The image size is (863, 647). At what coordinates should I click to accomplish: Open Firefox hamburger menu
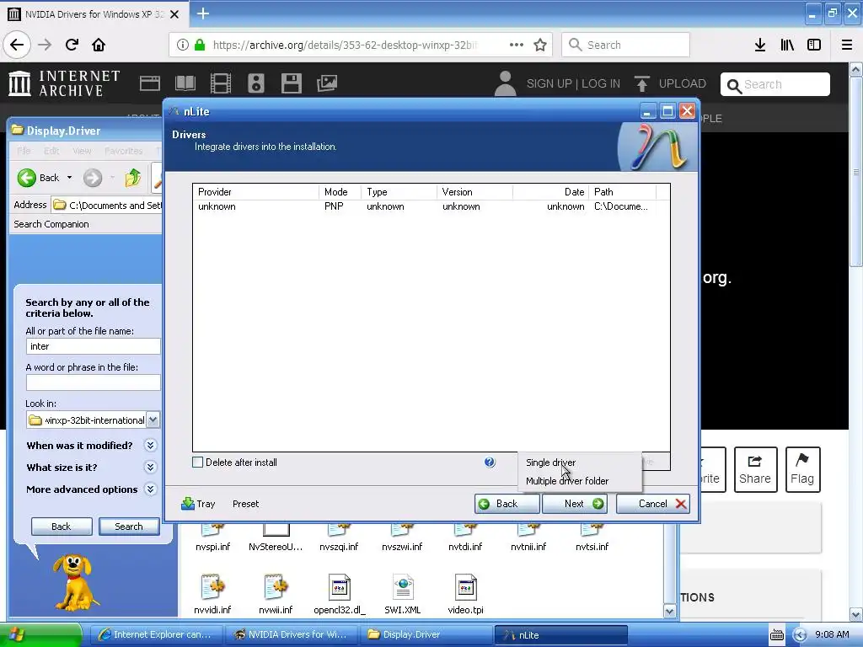click(x=847, y=45)
